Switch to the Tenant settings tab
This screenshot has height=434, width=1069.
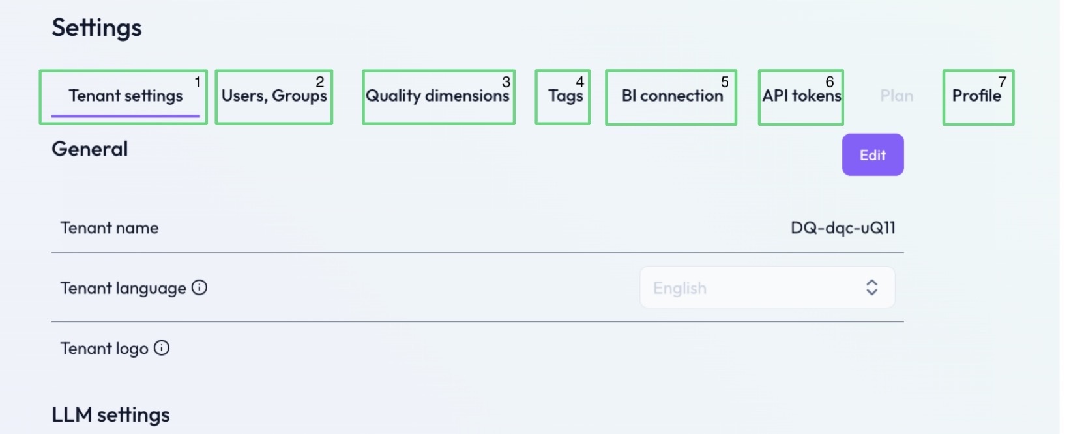[125, 96]
